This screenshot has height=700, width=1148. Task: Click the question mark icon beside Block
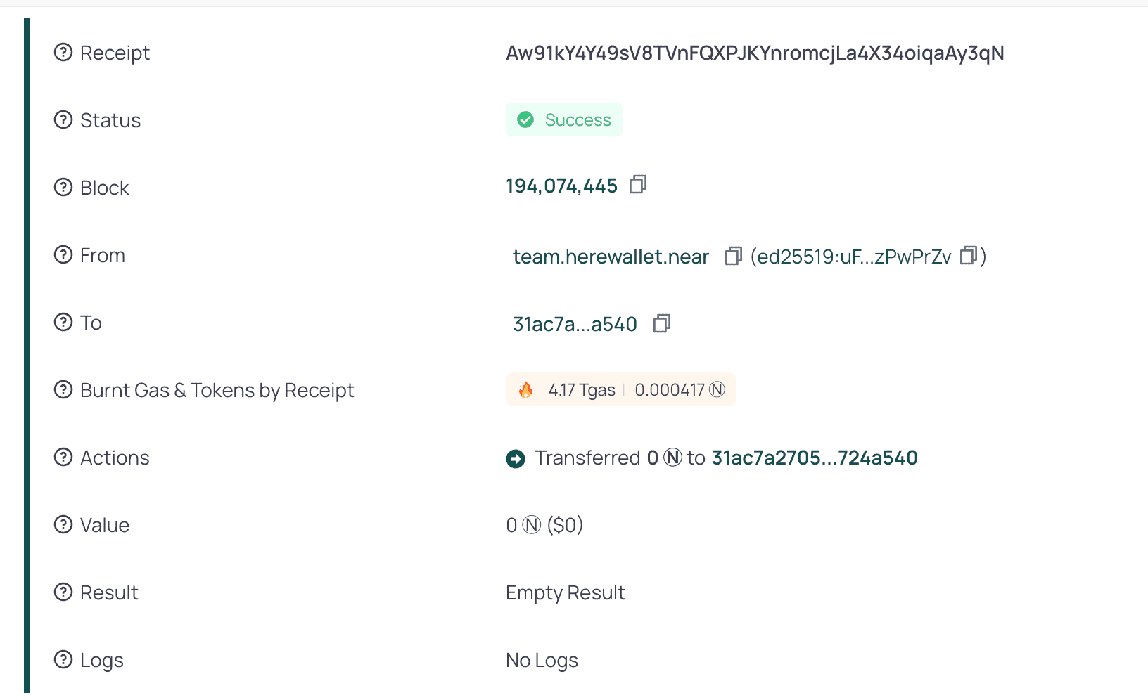pyautogui.click(x=63, y=187)
